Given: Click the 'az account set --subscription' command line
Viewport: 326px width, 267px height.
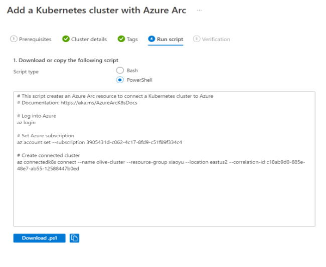Looking at the screenshot, I should tap(99, 142).
